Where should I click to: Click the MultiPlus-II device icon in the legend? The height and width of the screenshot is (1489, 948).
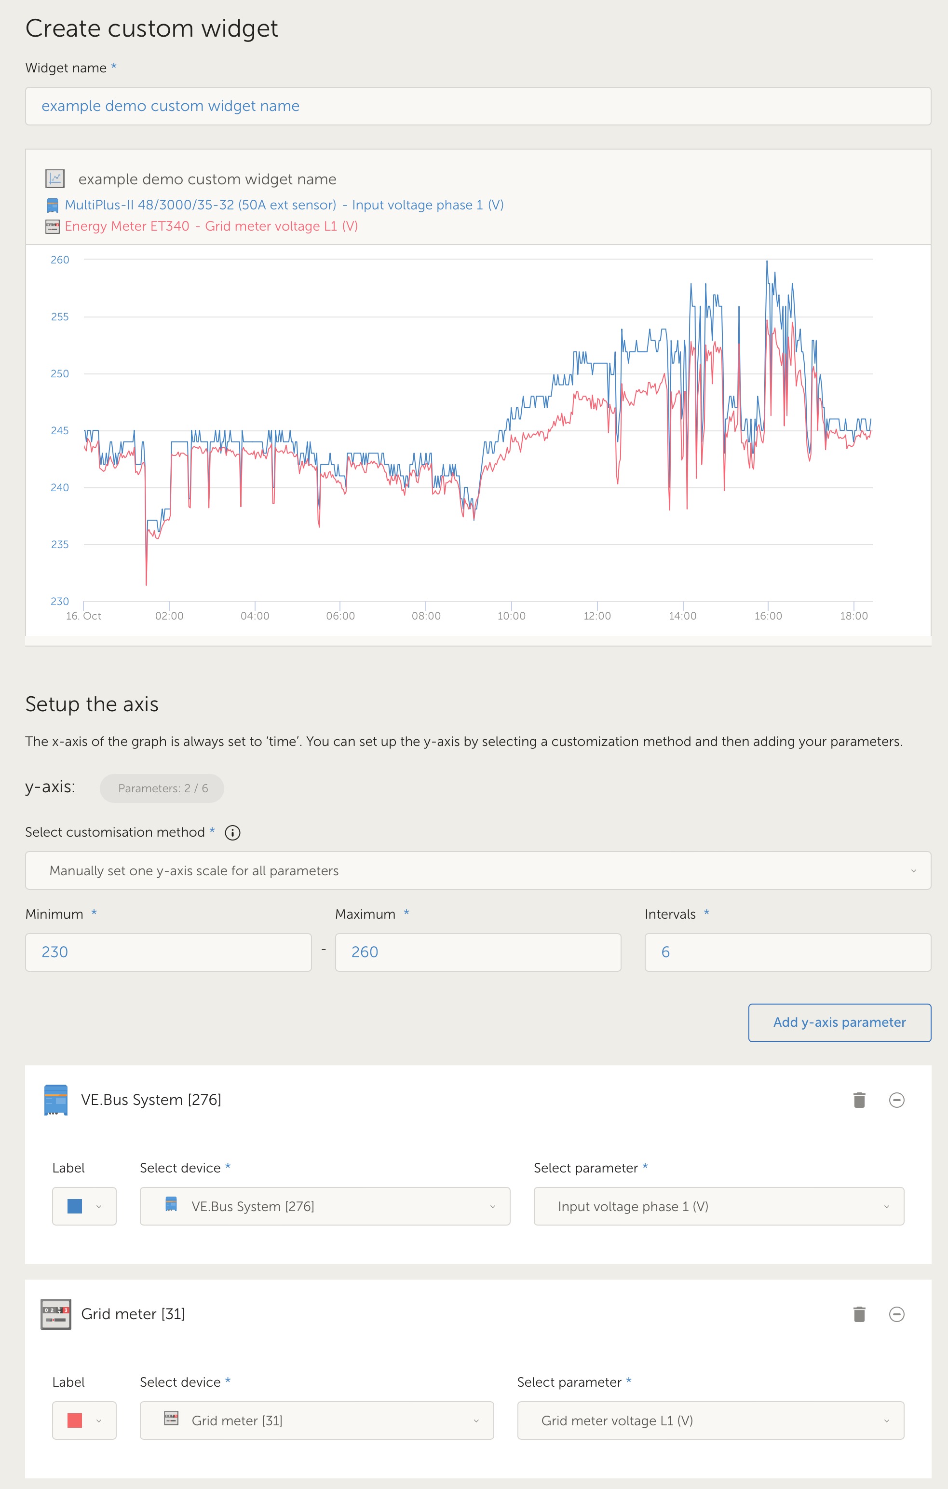[x=53, y=205]
